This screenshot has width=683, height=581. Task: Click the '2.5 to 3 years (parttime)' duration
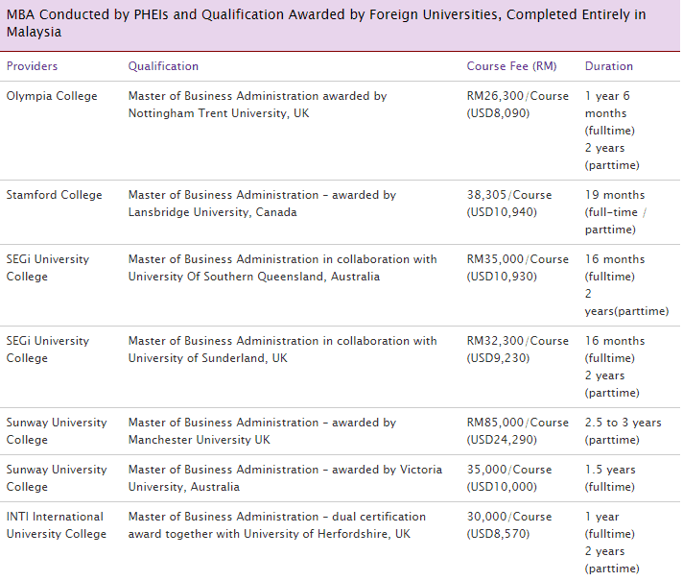click(623, 431)
